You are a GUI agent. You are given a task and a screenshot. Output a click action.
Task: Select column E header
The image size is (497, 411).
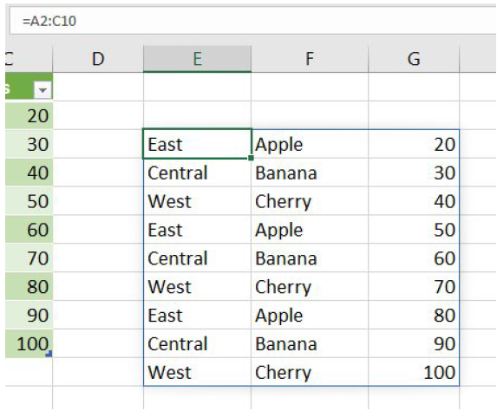pos(197,59)
